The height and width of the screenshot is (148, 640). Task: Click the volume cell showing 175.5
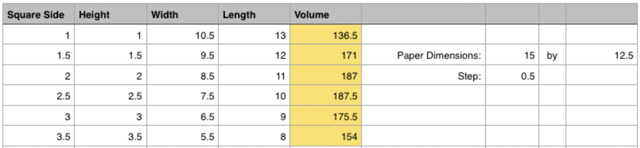point(326,116)
